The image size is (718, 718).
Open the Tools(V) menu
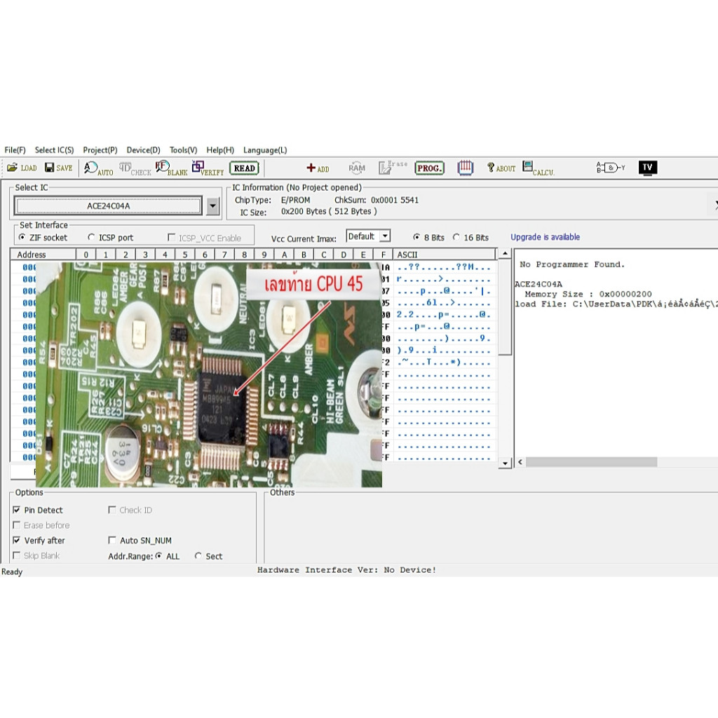point(183,150)
